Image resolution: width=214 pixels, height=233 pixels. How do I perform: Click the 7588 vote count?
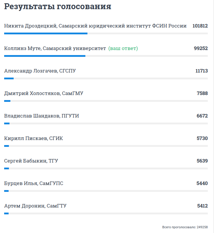[x=202, y=94]
